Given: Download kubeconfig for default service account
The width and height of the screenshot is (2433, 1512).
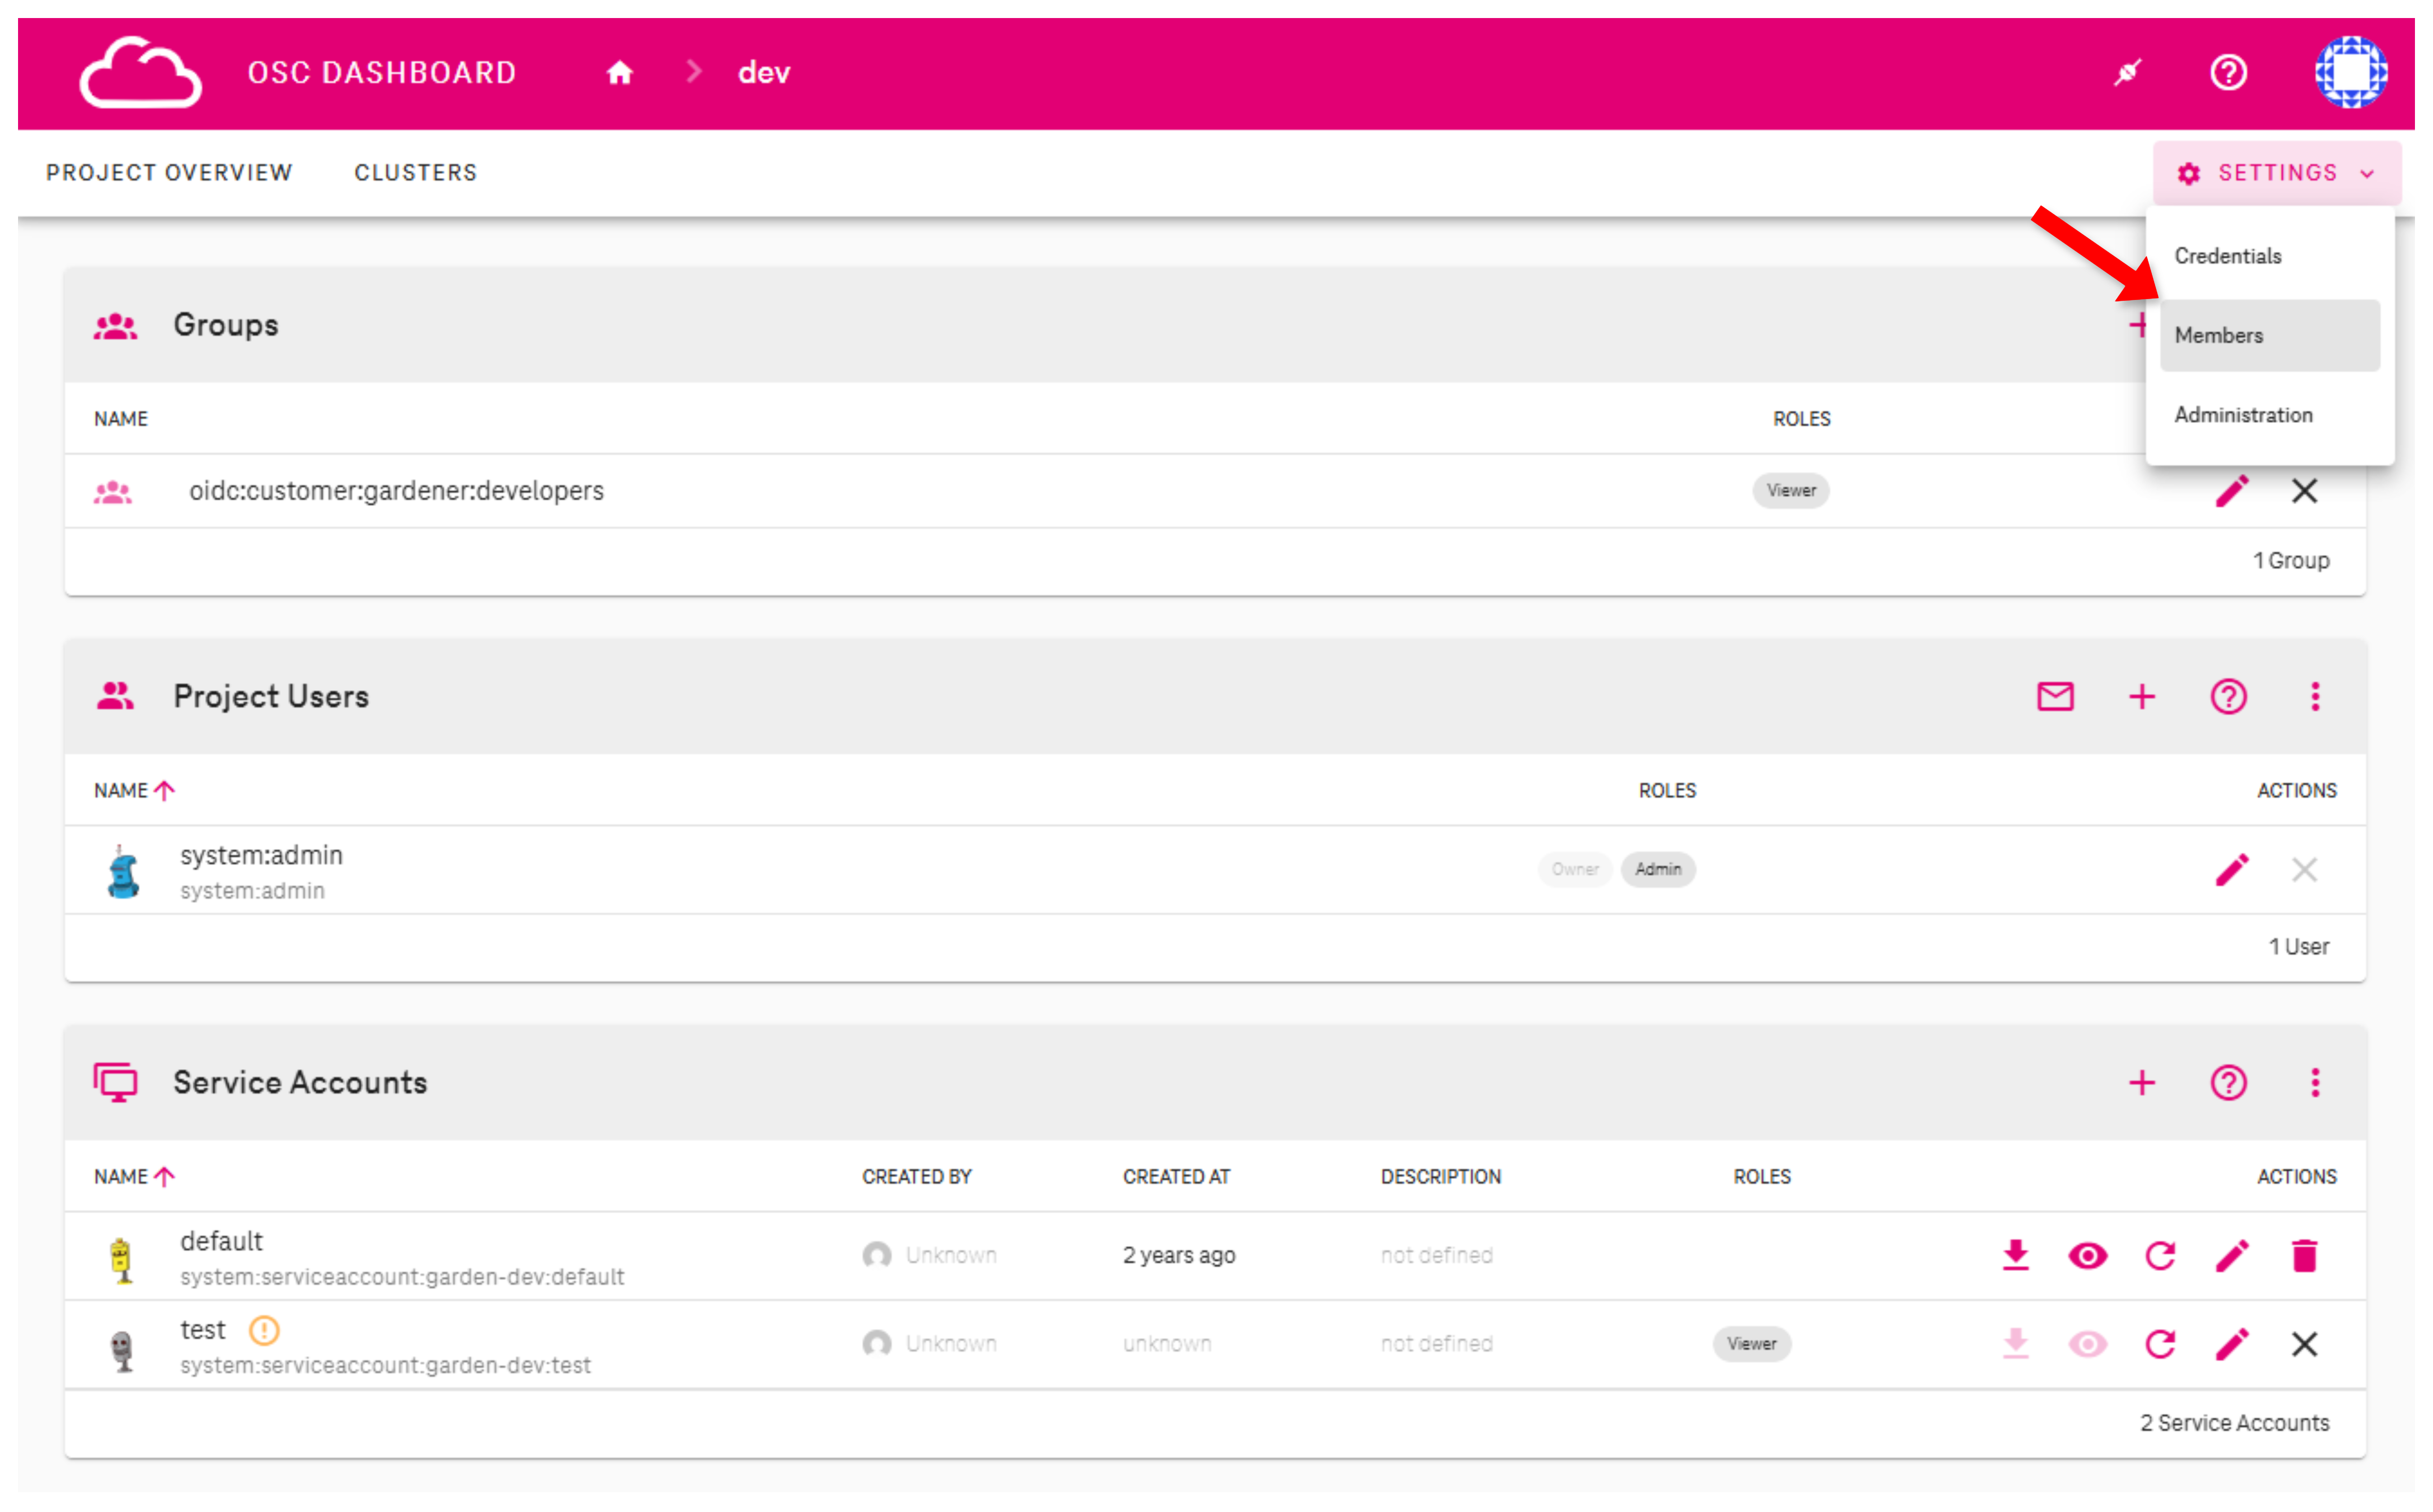Looking at the screenshot, I should [x=2015, y=1255].
